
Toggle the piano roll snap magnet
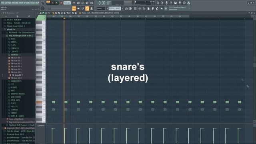point(44,13)
